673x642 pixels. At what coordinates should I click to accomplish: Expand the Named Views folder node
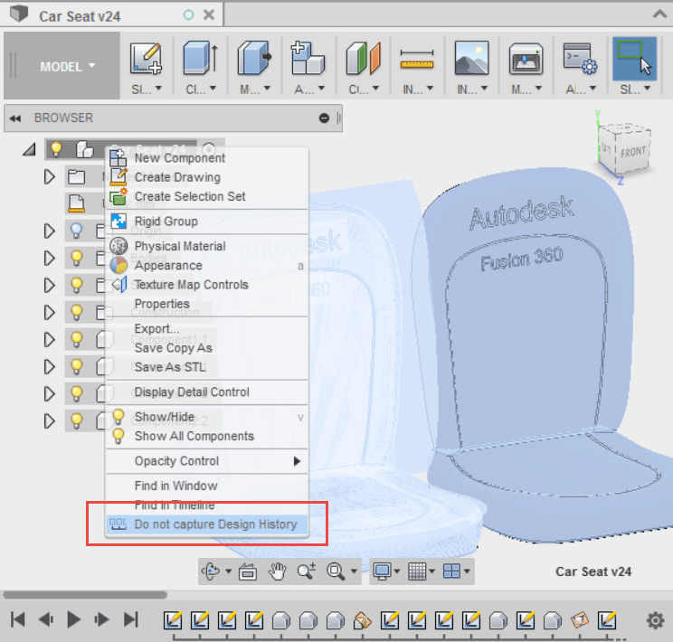coord(50,176)
